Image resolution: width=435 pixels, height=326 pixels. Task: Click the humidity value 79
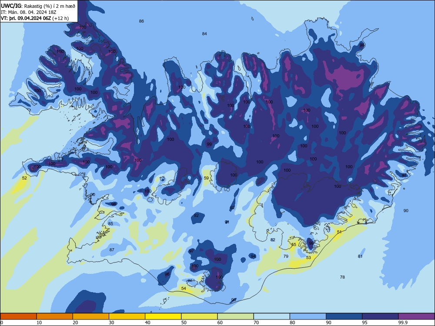pos(286,256)
